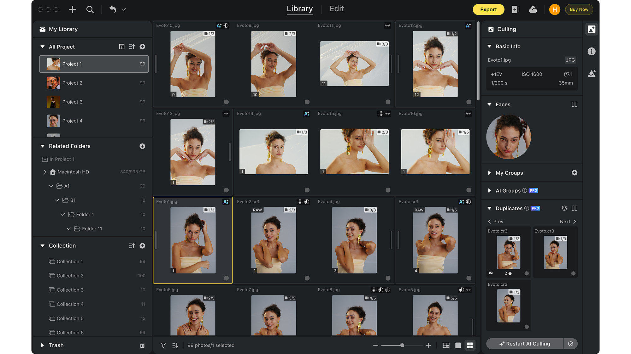The image size is (631, 354).
Task: Collapse the Basic Info section
Action: (489, 46)
